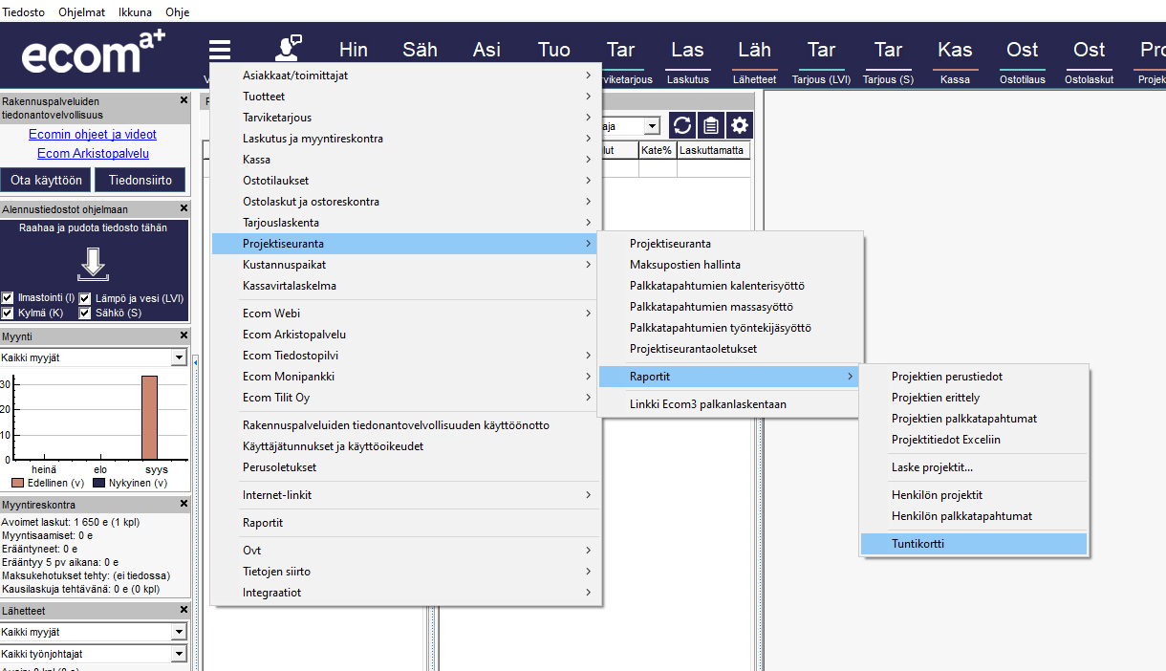Image resolution: width=1166 pixels, height=671 pixels.
Task: Click the support chat person icon
Action: (x=288, y=49)
